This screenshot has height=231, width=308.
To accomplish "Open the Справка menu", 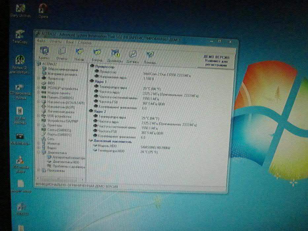I will point(85,43).
